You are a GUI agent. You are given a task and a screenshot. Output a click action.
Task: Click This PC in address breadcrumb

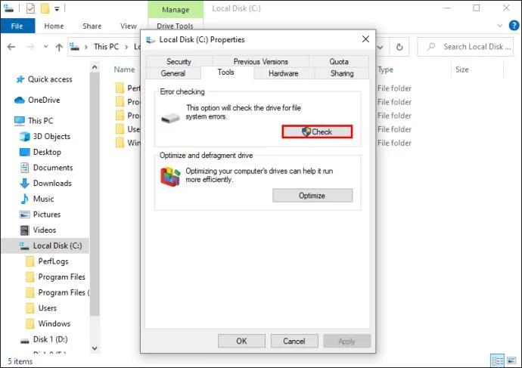point(106,47)
